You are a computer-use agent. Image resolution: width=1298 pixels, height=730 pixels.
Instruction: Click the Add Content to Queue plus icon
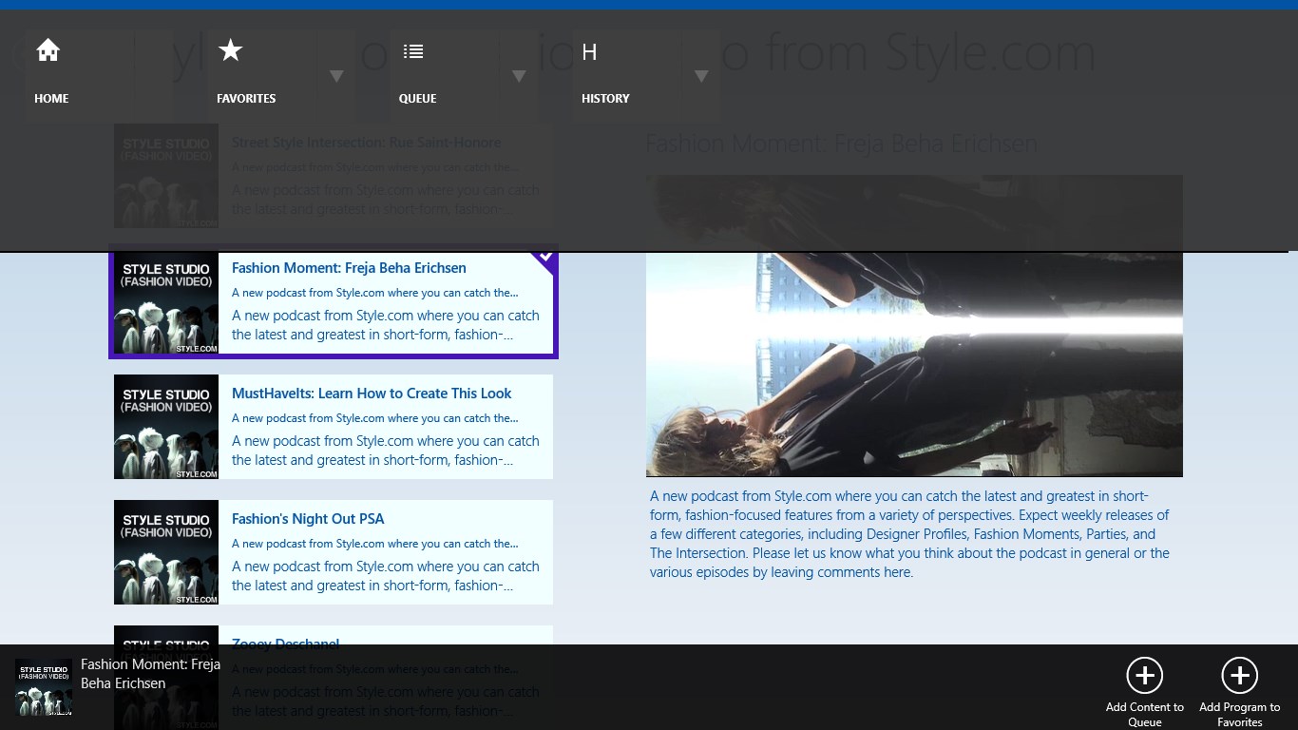1144,676
